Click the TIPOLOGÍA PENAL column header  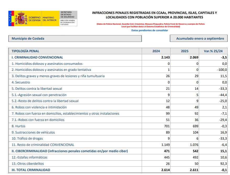coord(25,51)
